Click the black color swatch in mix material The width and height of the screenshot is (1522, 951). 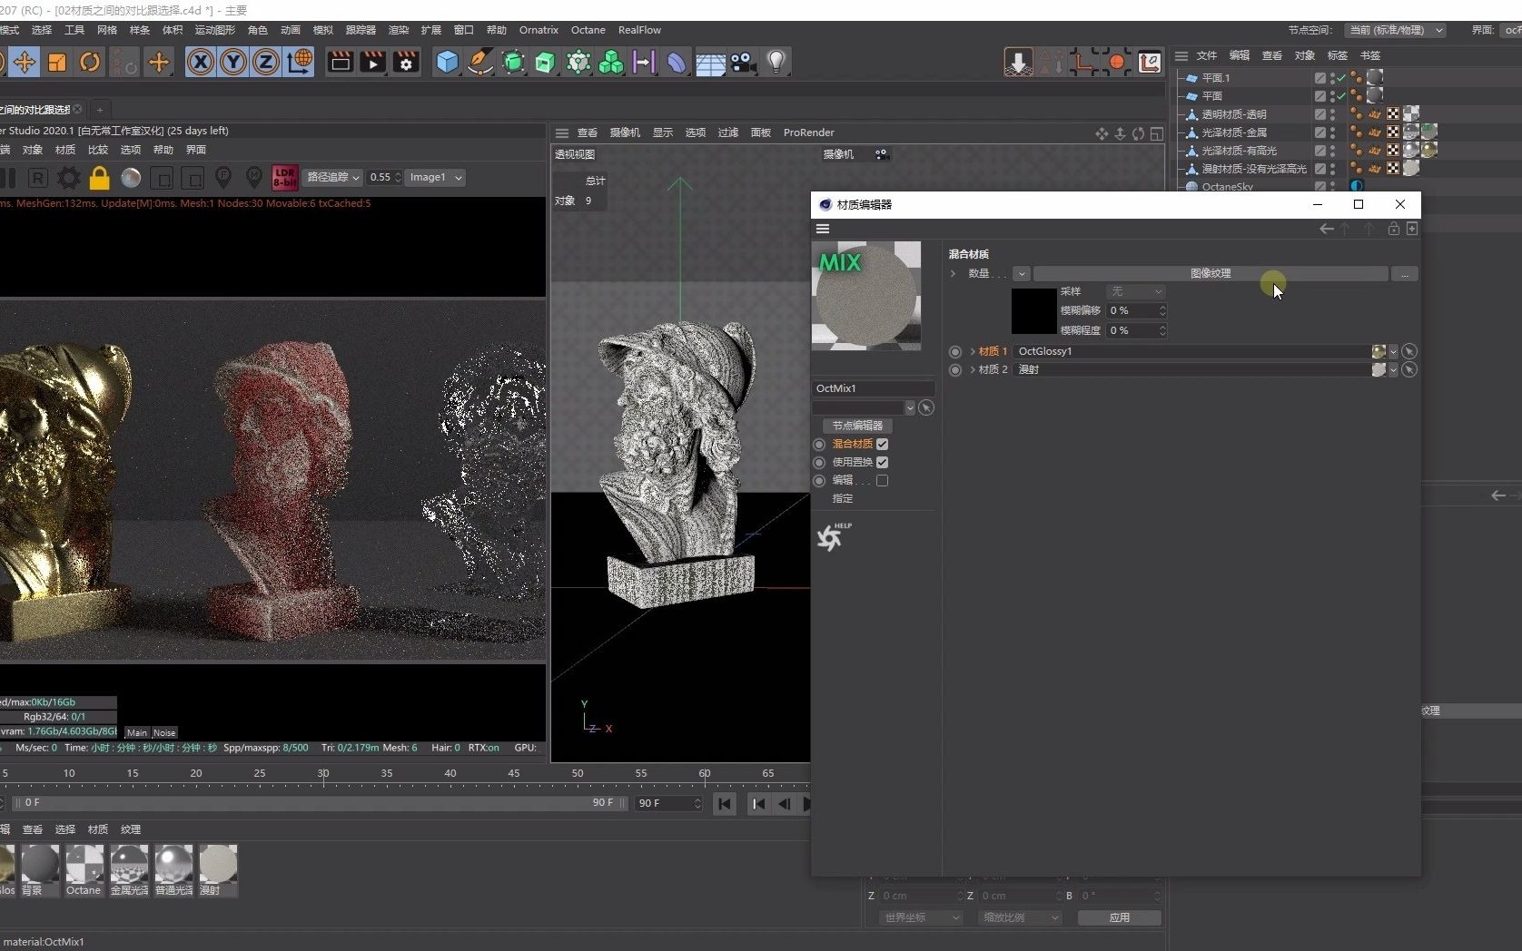coord(1033,310)
